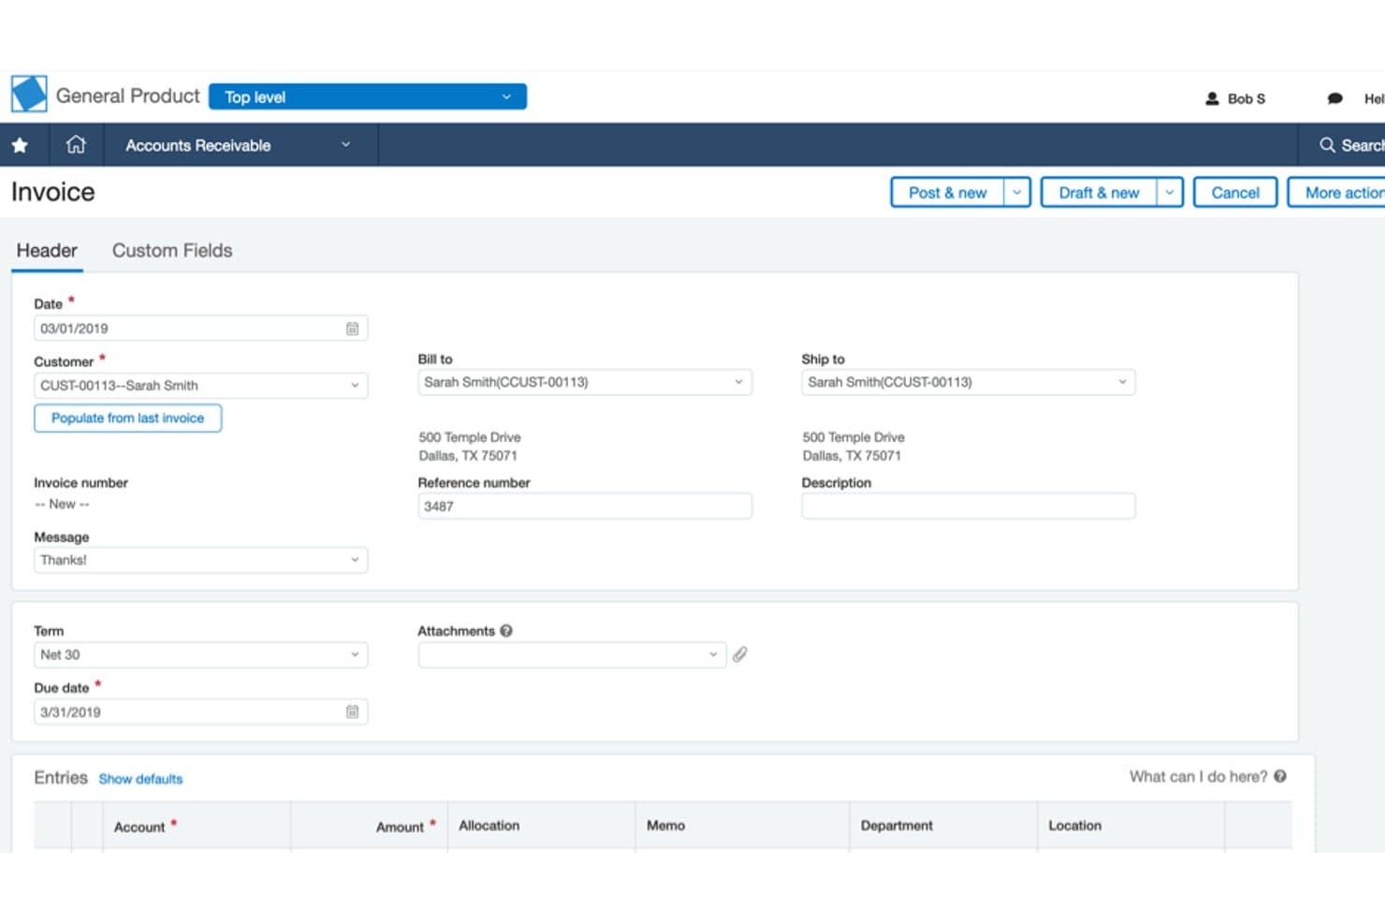Open the chat speech bubble icon
Screen dimensions: 1385x924
tap(1335, 98)
